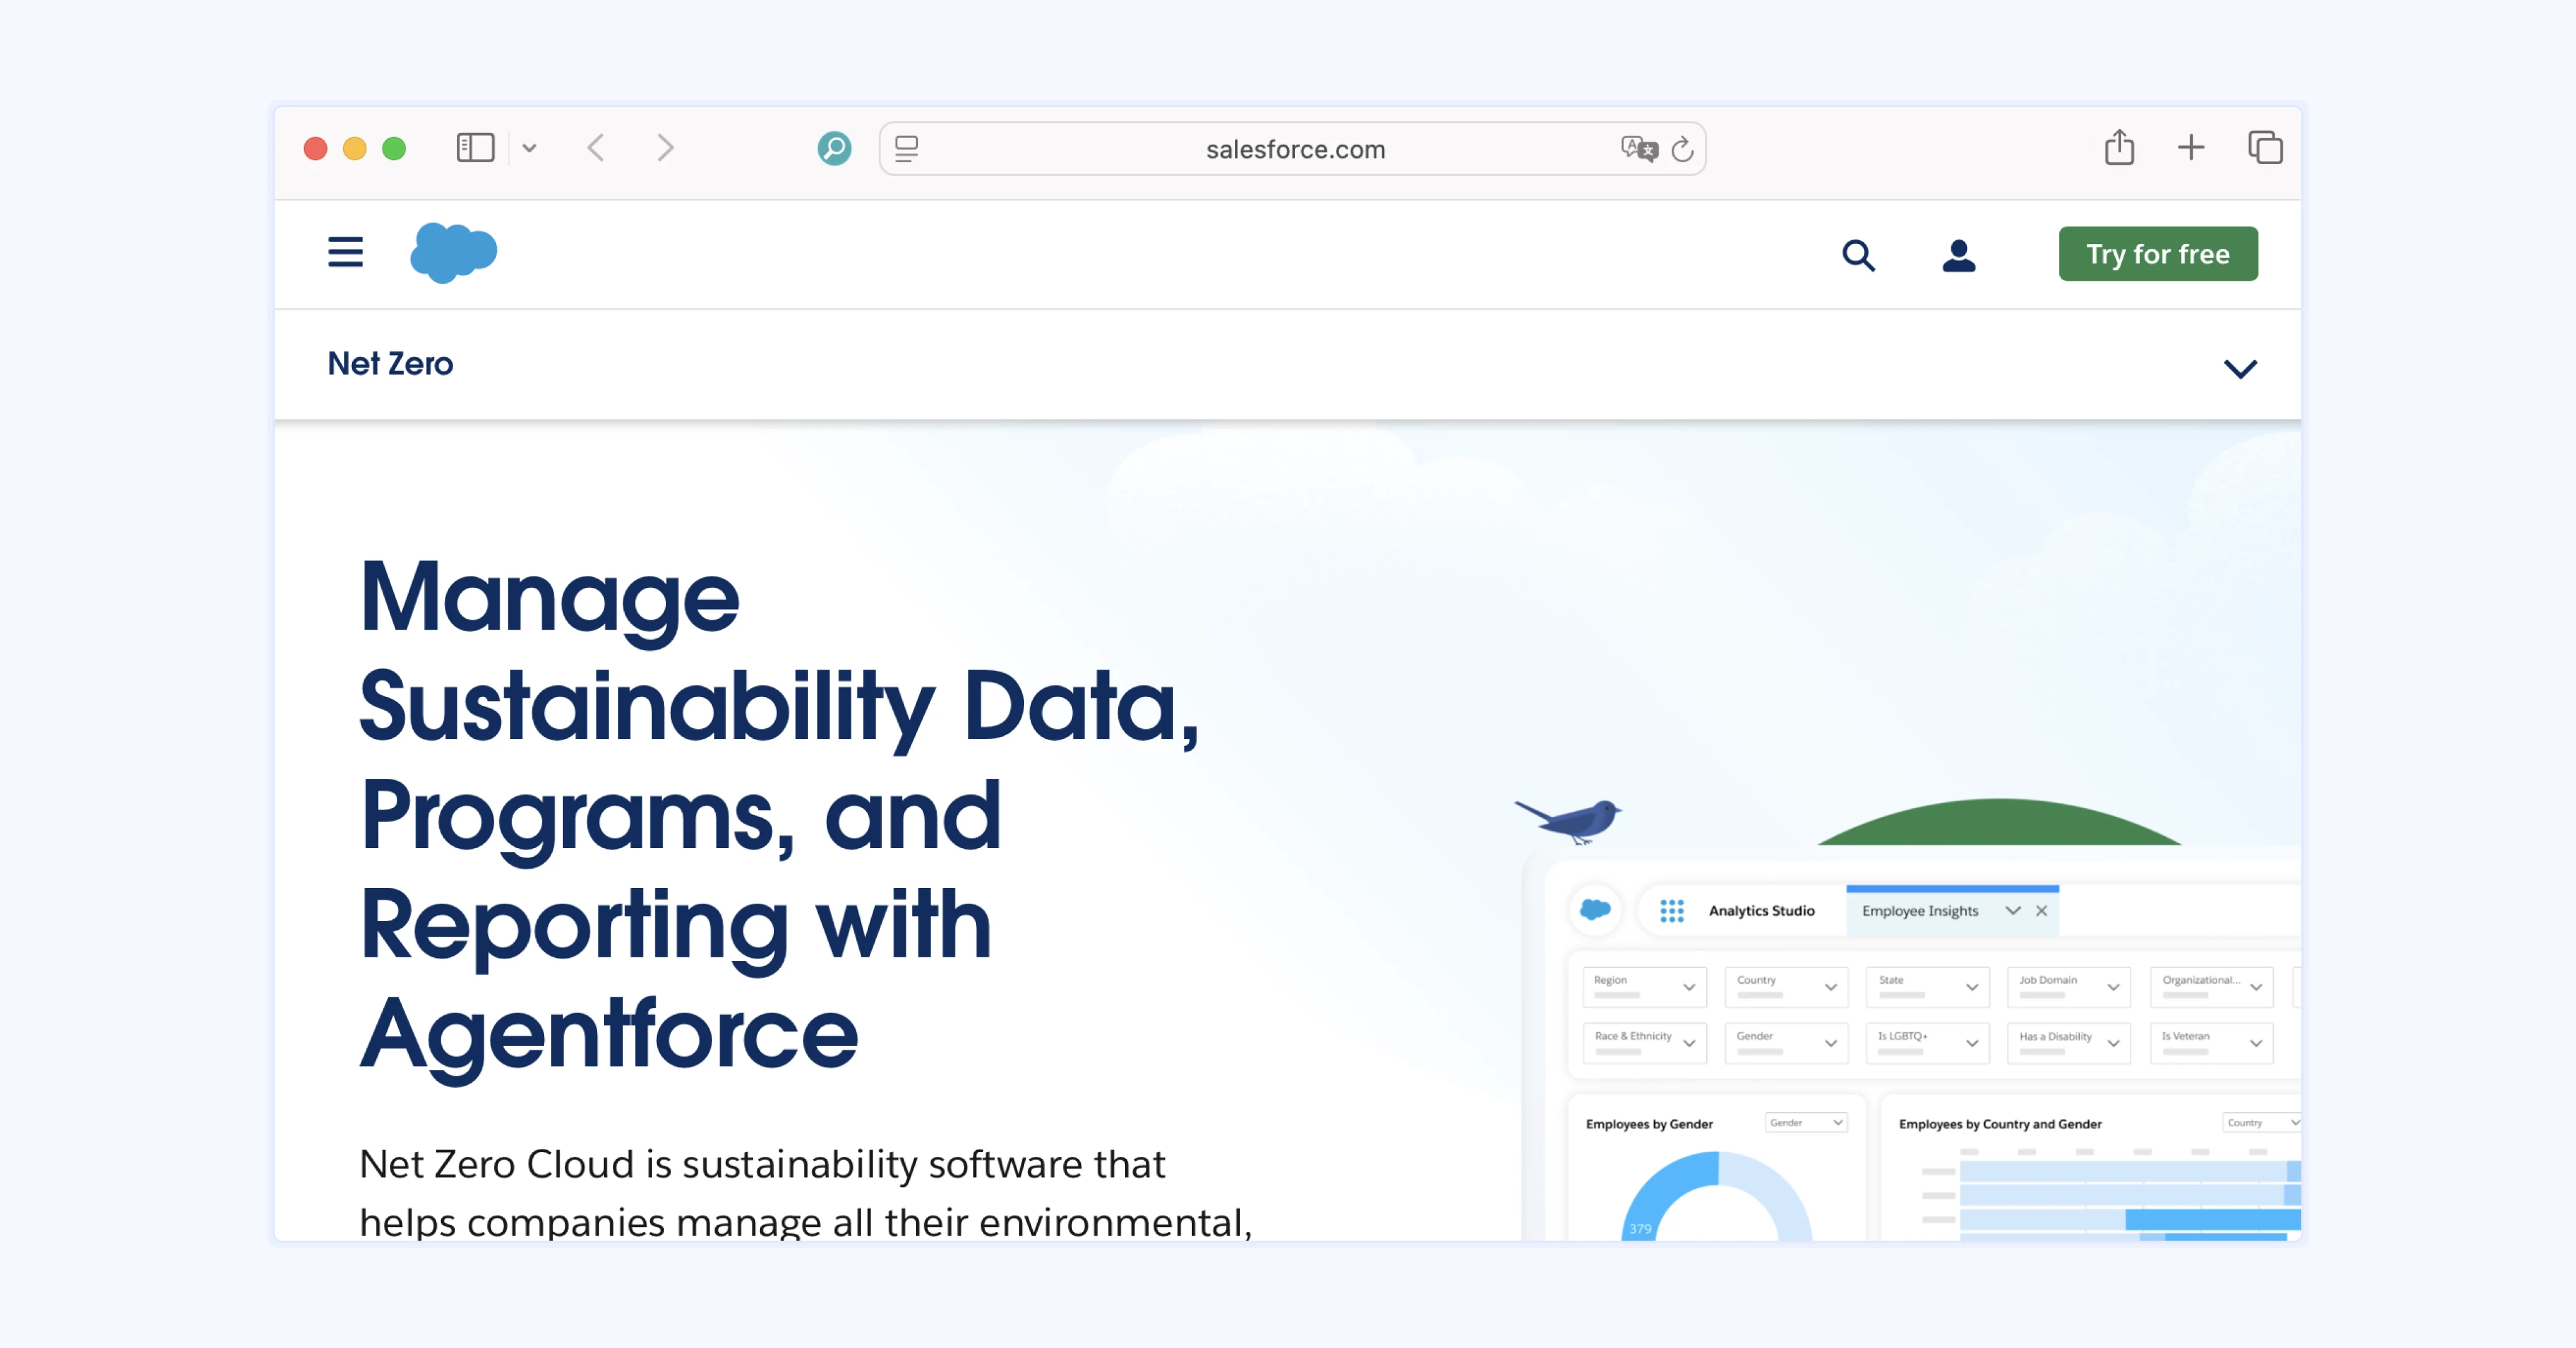Open the translate page icon
2576x1348 pixels.
point(1639,148)
